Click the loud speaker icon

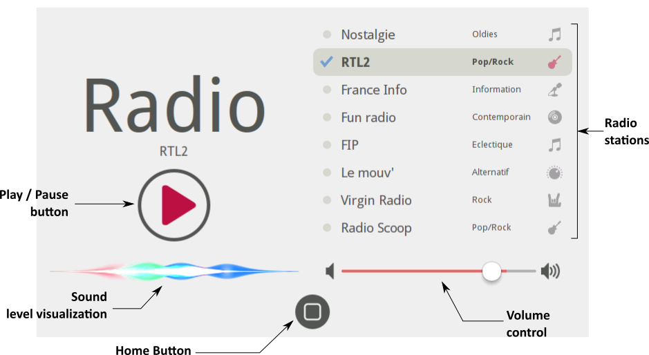(550, 271)
